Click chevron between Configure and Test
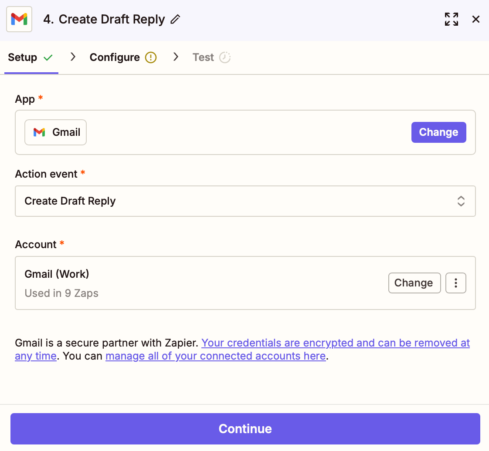Viewport: 489px width, 451px height. pyautogui.click(x=176, y=57)
